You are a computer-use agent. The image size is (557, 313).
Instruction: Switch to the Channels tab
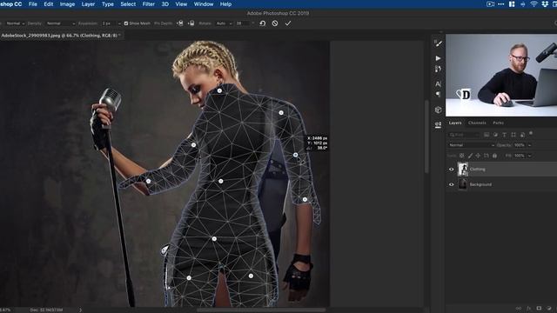477,123
